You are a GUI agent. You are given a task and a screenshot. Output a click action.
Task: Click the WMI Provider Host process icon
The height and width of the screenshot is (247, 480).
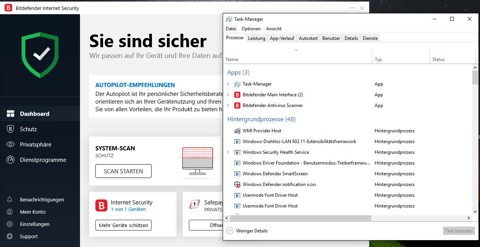pos(237,130)
